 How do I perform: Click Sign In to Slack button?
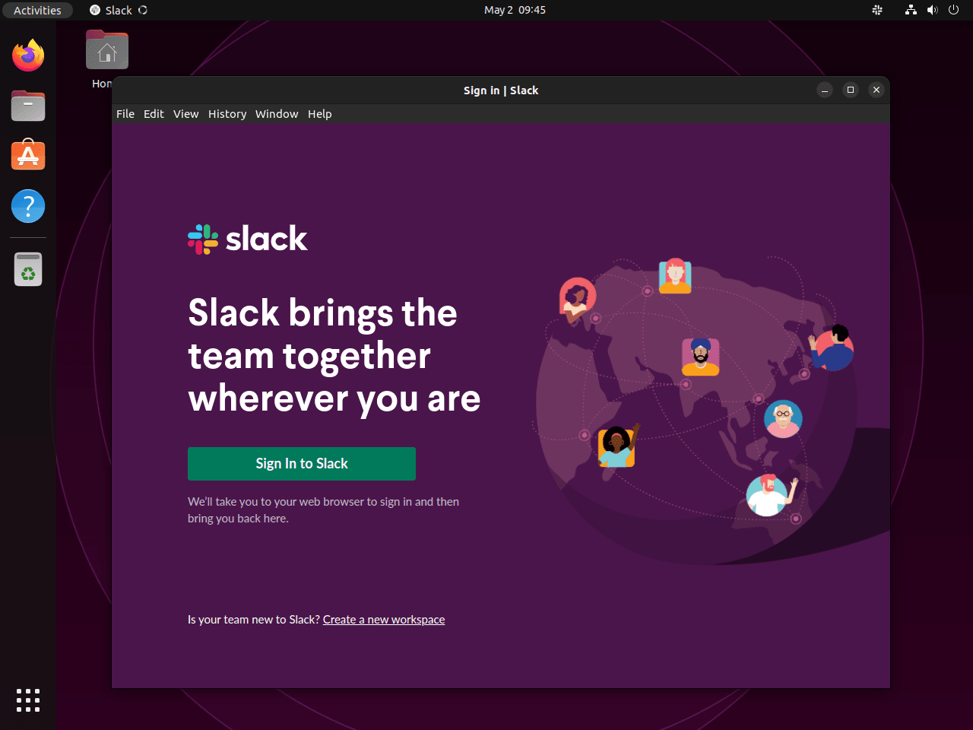click(x=302, y=464)
